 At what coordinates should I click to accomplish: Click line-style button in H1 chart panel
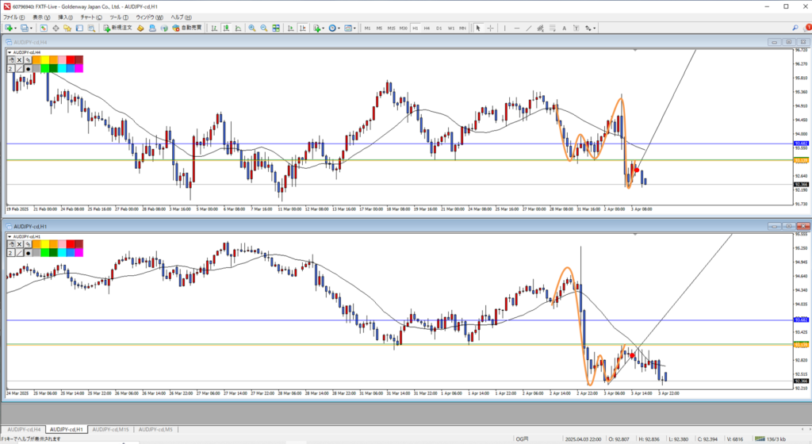point(19,253)
